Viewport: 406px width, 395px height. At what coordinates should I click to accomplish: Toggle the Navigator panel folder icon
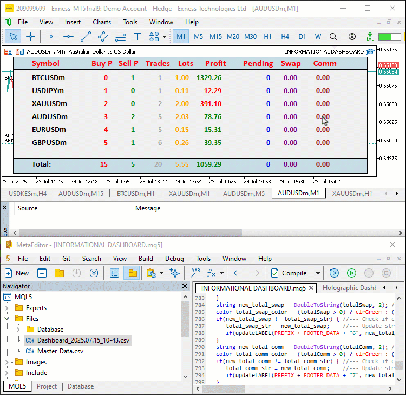(132, 273)
